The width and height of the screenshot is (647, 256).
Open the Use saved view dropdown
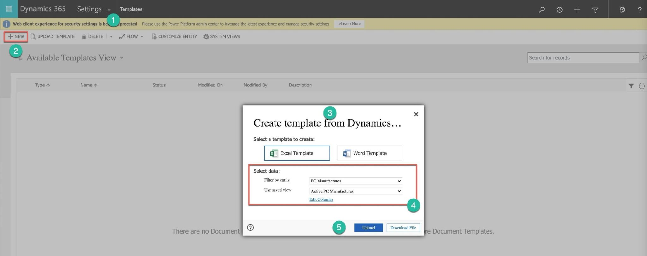pos(356,191)
